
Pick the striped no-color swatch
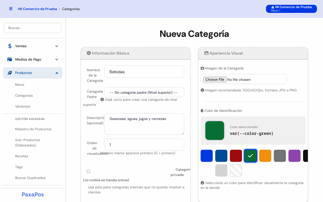pyautogui.click(x=236, y=170)
